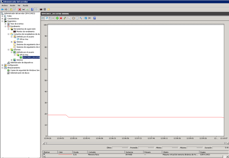
Task: Open the graph type dropdown arrow
Action: point(53,18)
